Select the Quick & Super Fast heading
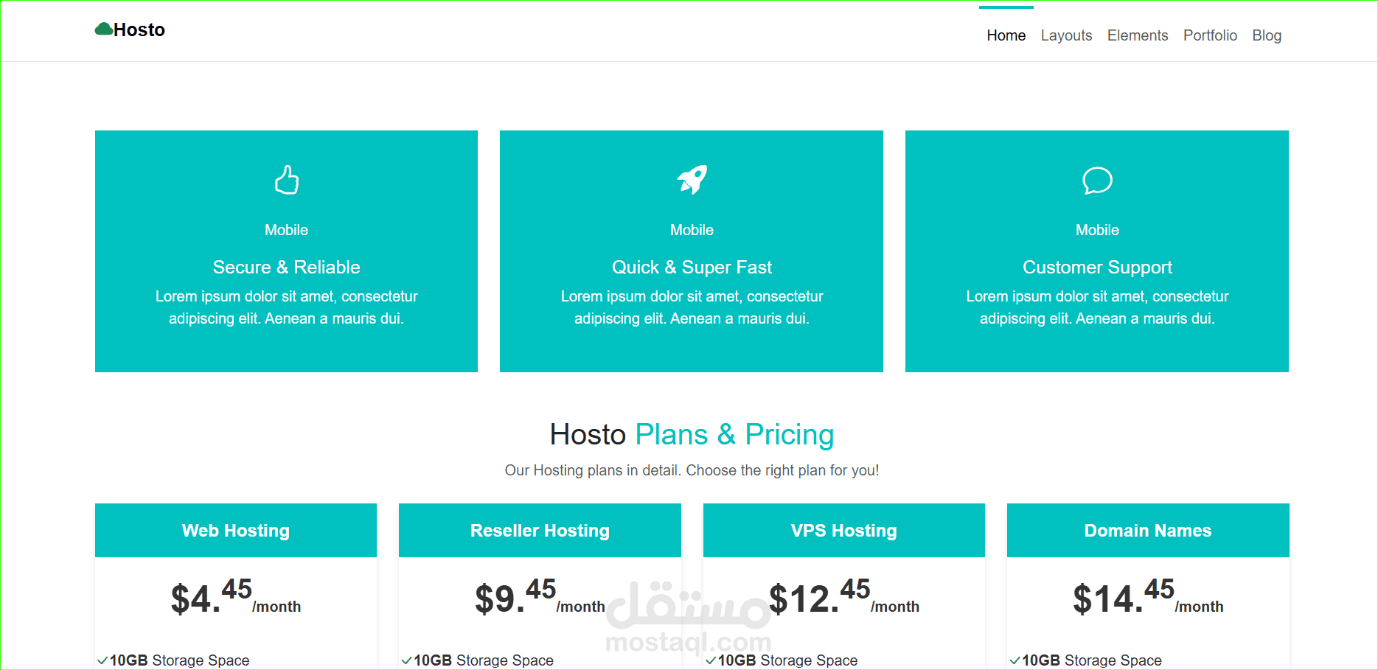This screenshot has width=1378, height=670. 692,267
